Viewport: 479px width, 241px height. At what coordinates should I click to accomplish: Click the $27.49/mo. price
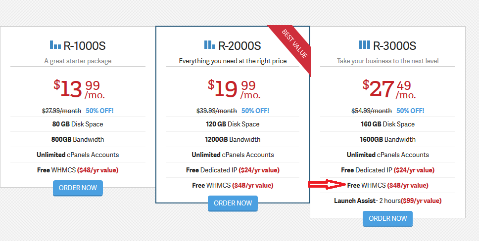click(x=389, y=89)
